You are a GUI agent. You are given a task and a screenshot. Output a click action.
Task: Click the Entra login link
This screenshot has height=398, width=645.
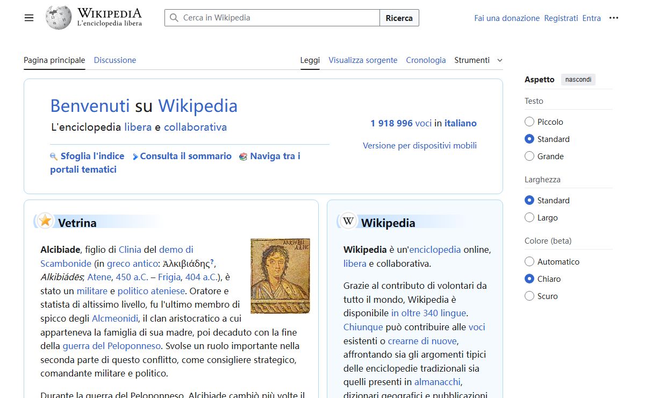[x=592, y=18]
